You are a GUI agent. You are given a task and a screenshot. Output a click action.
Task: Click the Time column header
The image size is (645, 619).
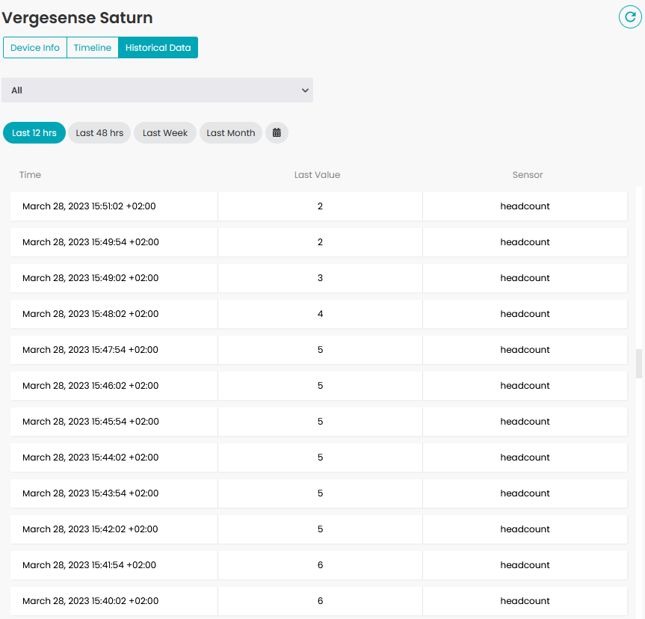30,174
